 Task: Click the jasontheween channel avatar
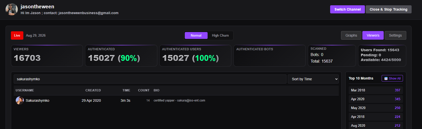click(12, 9)
